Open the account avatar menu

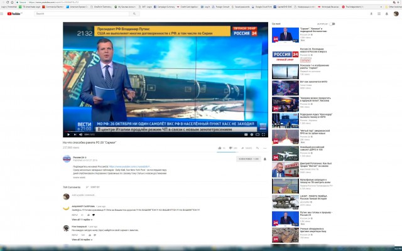pyautogui.click(x=396, y=14)
